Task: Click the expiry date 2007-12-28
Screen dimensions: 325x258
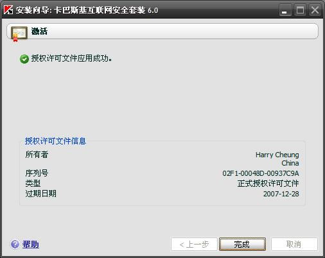Action: [x=281, y=194]
